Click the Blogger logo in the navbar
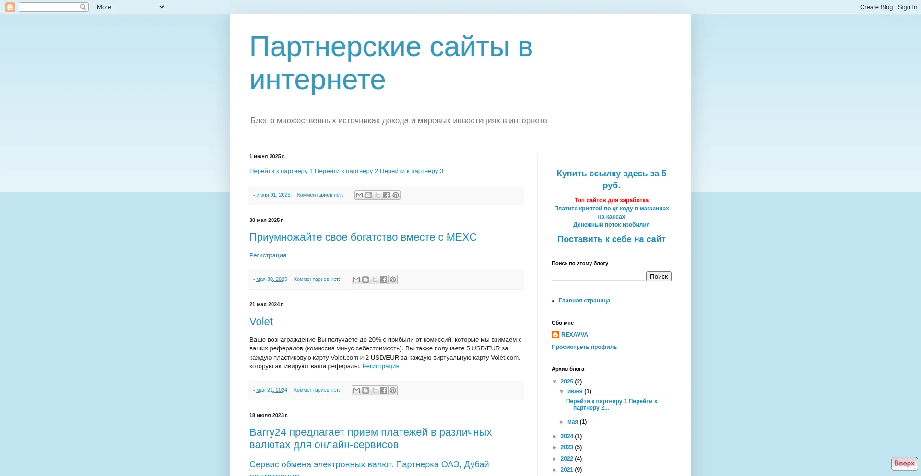Image resolution: width=921 pixels, height=476 pixels. (10, 7)
